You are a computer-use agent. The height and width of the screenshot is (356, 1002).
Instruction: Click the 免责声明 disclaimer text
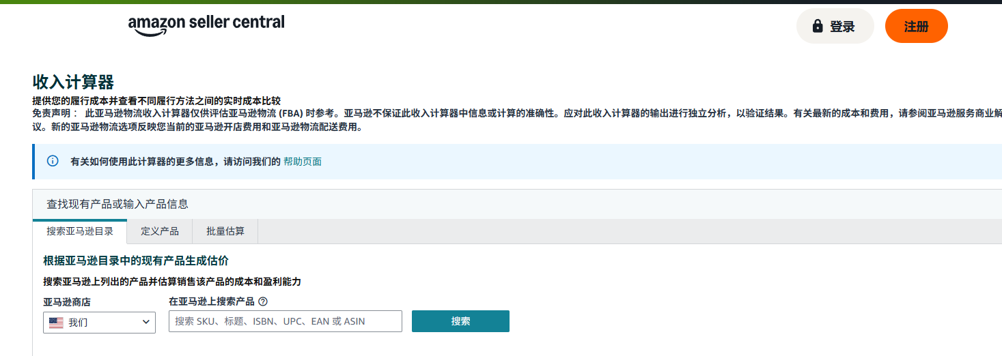[x=517, y=120]
